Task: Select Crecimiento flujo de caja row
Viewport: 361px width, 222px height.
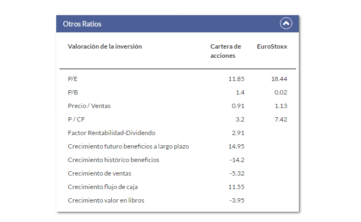Action: 177,187
